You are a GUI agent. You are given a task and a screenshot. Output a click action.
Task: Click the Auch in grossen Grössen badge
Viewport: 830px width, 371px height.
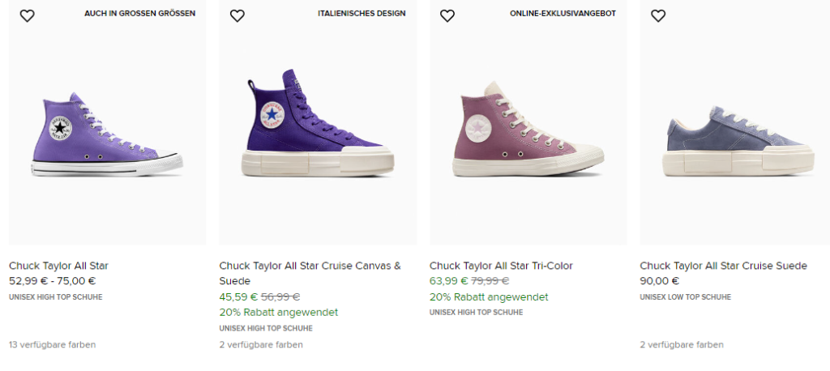click(139, 14)
